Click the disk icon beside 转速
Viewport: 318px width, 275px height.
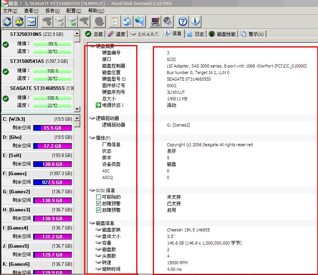point(98,262)
